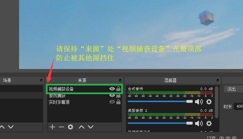This screenshot has width=243, height=139.
Task: Undock the 场景 panel
Action: 41,80
